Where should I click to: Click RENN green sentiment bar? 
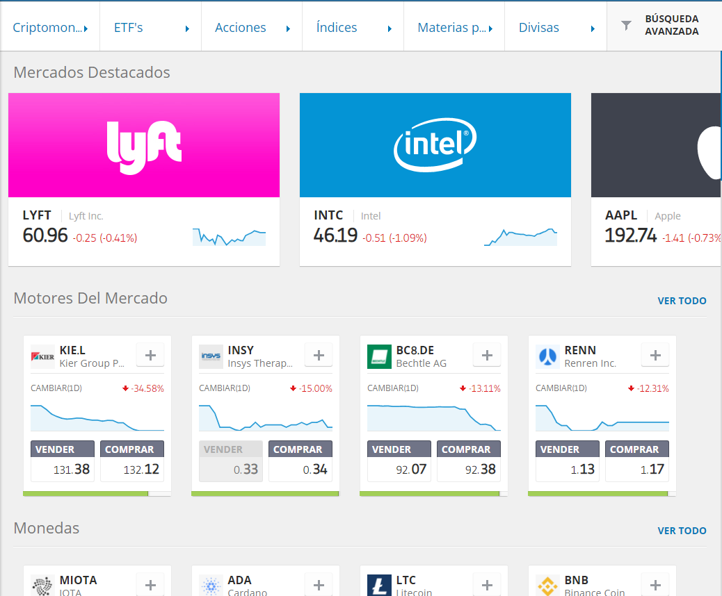[598, 494]
